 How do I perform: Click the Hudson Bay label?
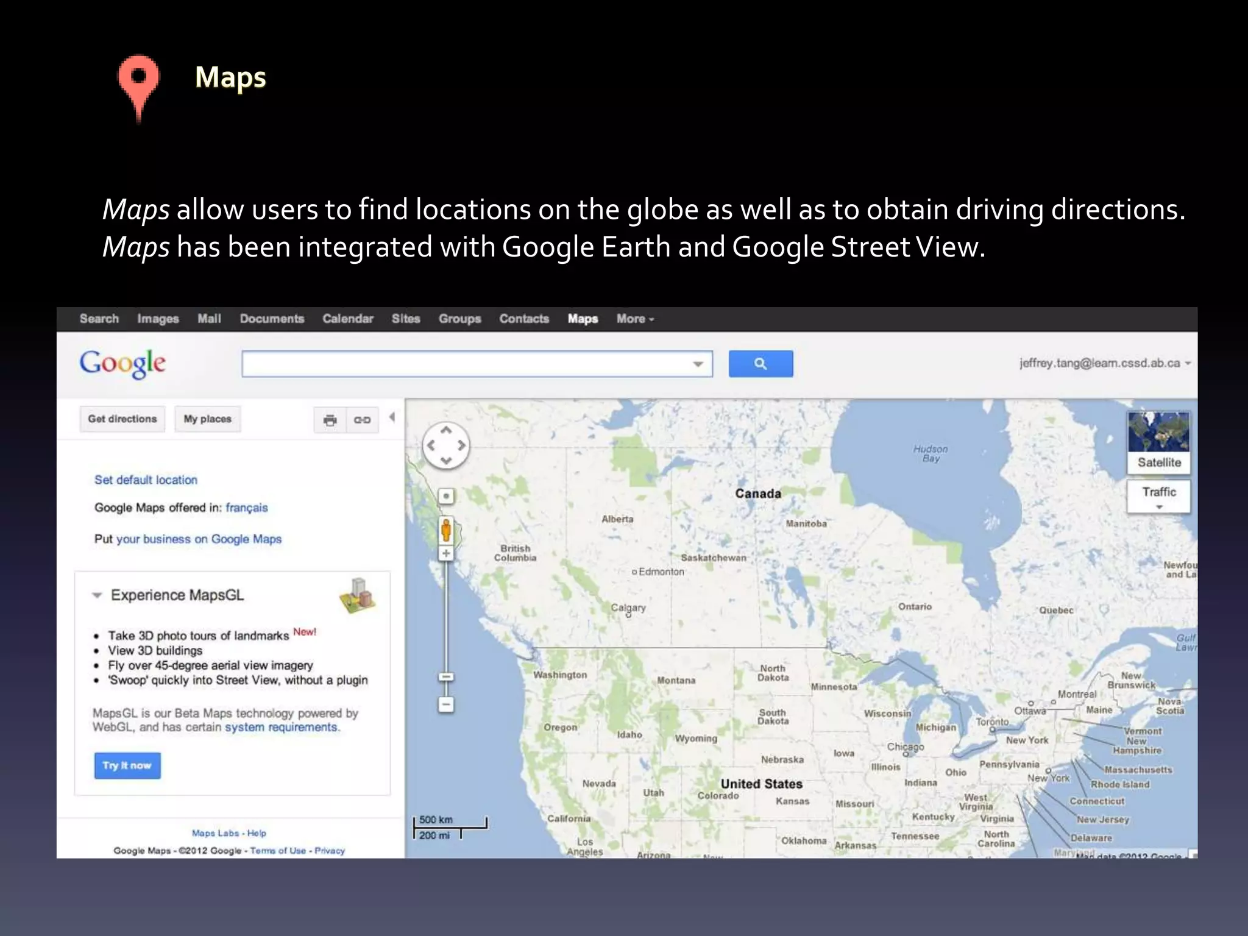tap(931, 454)
